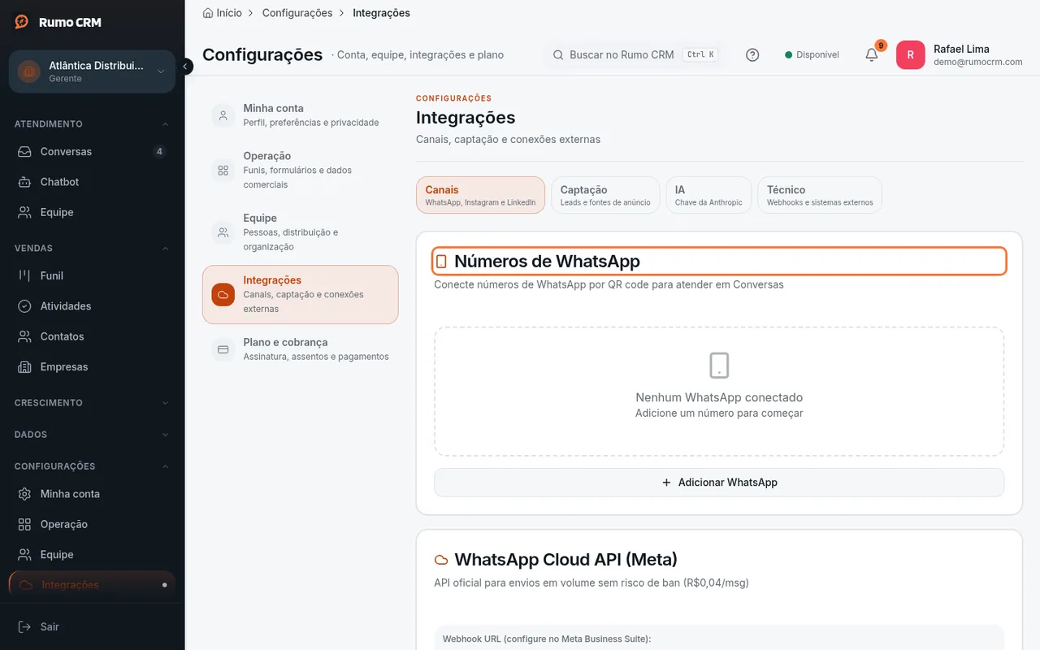This screenshot has width=1040, height=650.
Task: Open the Chatbot sidebar item
Action: (x=92, y=182)
